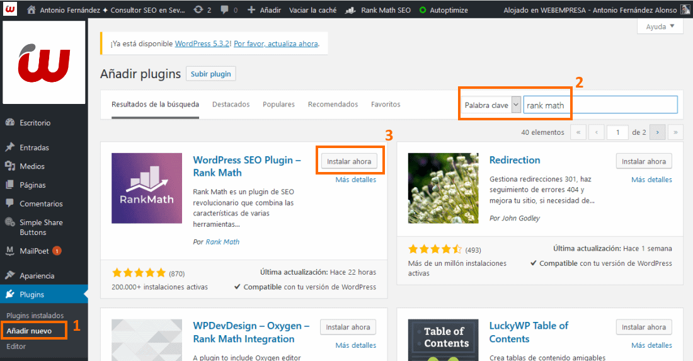Install the Redirection plugin

(643, 161)
